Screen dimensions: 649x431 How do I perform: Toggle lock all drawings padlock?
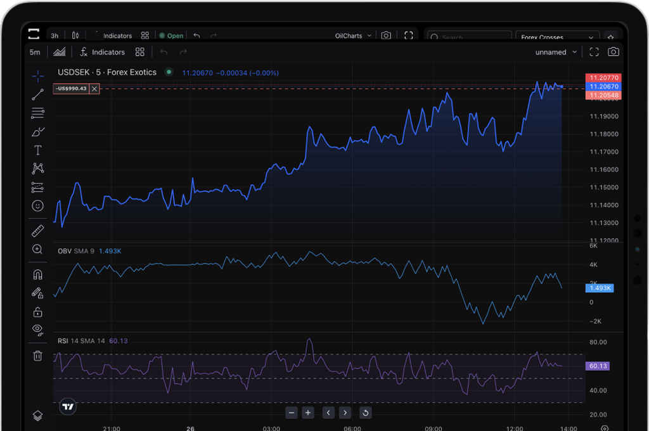pos(38,312)
